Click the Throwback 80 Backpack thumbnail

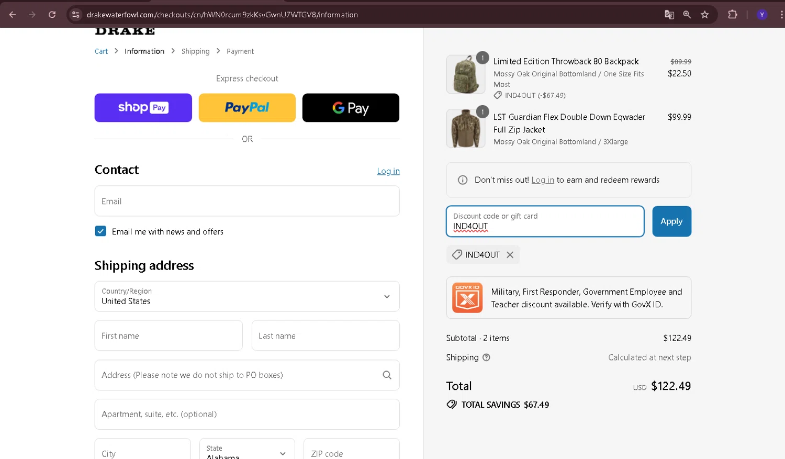466,74
